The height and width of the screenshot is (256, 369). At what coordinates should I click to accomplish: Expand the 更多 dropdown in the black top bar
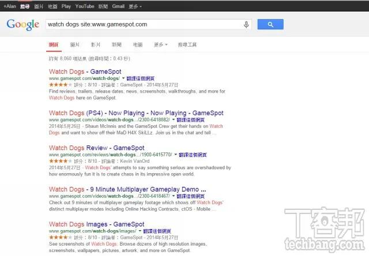pyautogui.click(x=135, y=6)
